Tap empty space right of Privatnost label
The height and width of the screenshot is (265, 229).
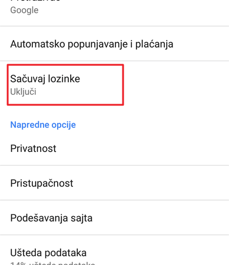[x=142, y=148]
